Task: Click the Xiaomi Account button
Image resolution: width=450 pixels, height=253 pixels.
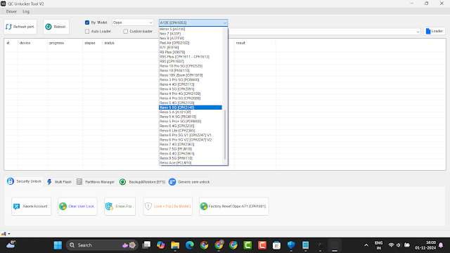Action: pyautogui.click(x=31, y=206)
